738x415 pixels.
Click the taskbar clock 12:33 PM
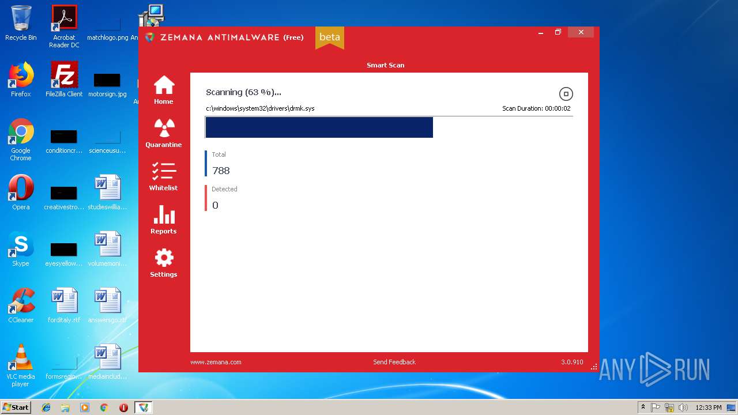pyautogui.click(x=709, y=408)
